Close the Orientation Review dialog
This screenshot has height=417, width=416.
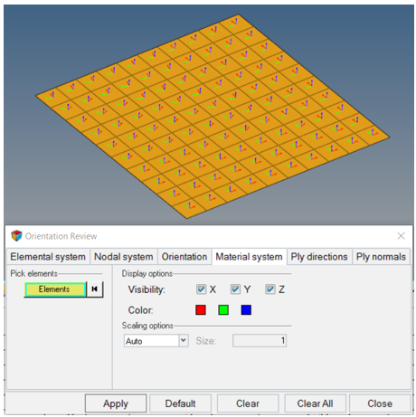pyautogui.click(x=401, y=236)
